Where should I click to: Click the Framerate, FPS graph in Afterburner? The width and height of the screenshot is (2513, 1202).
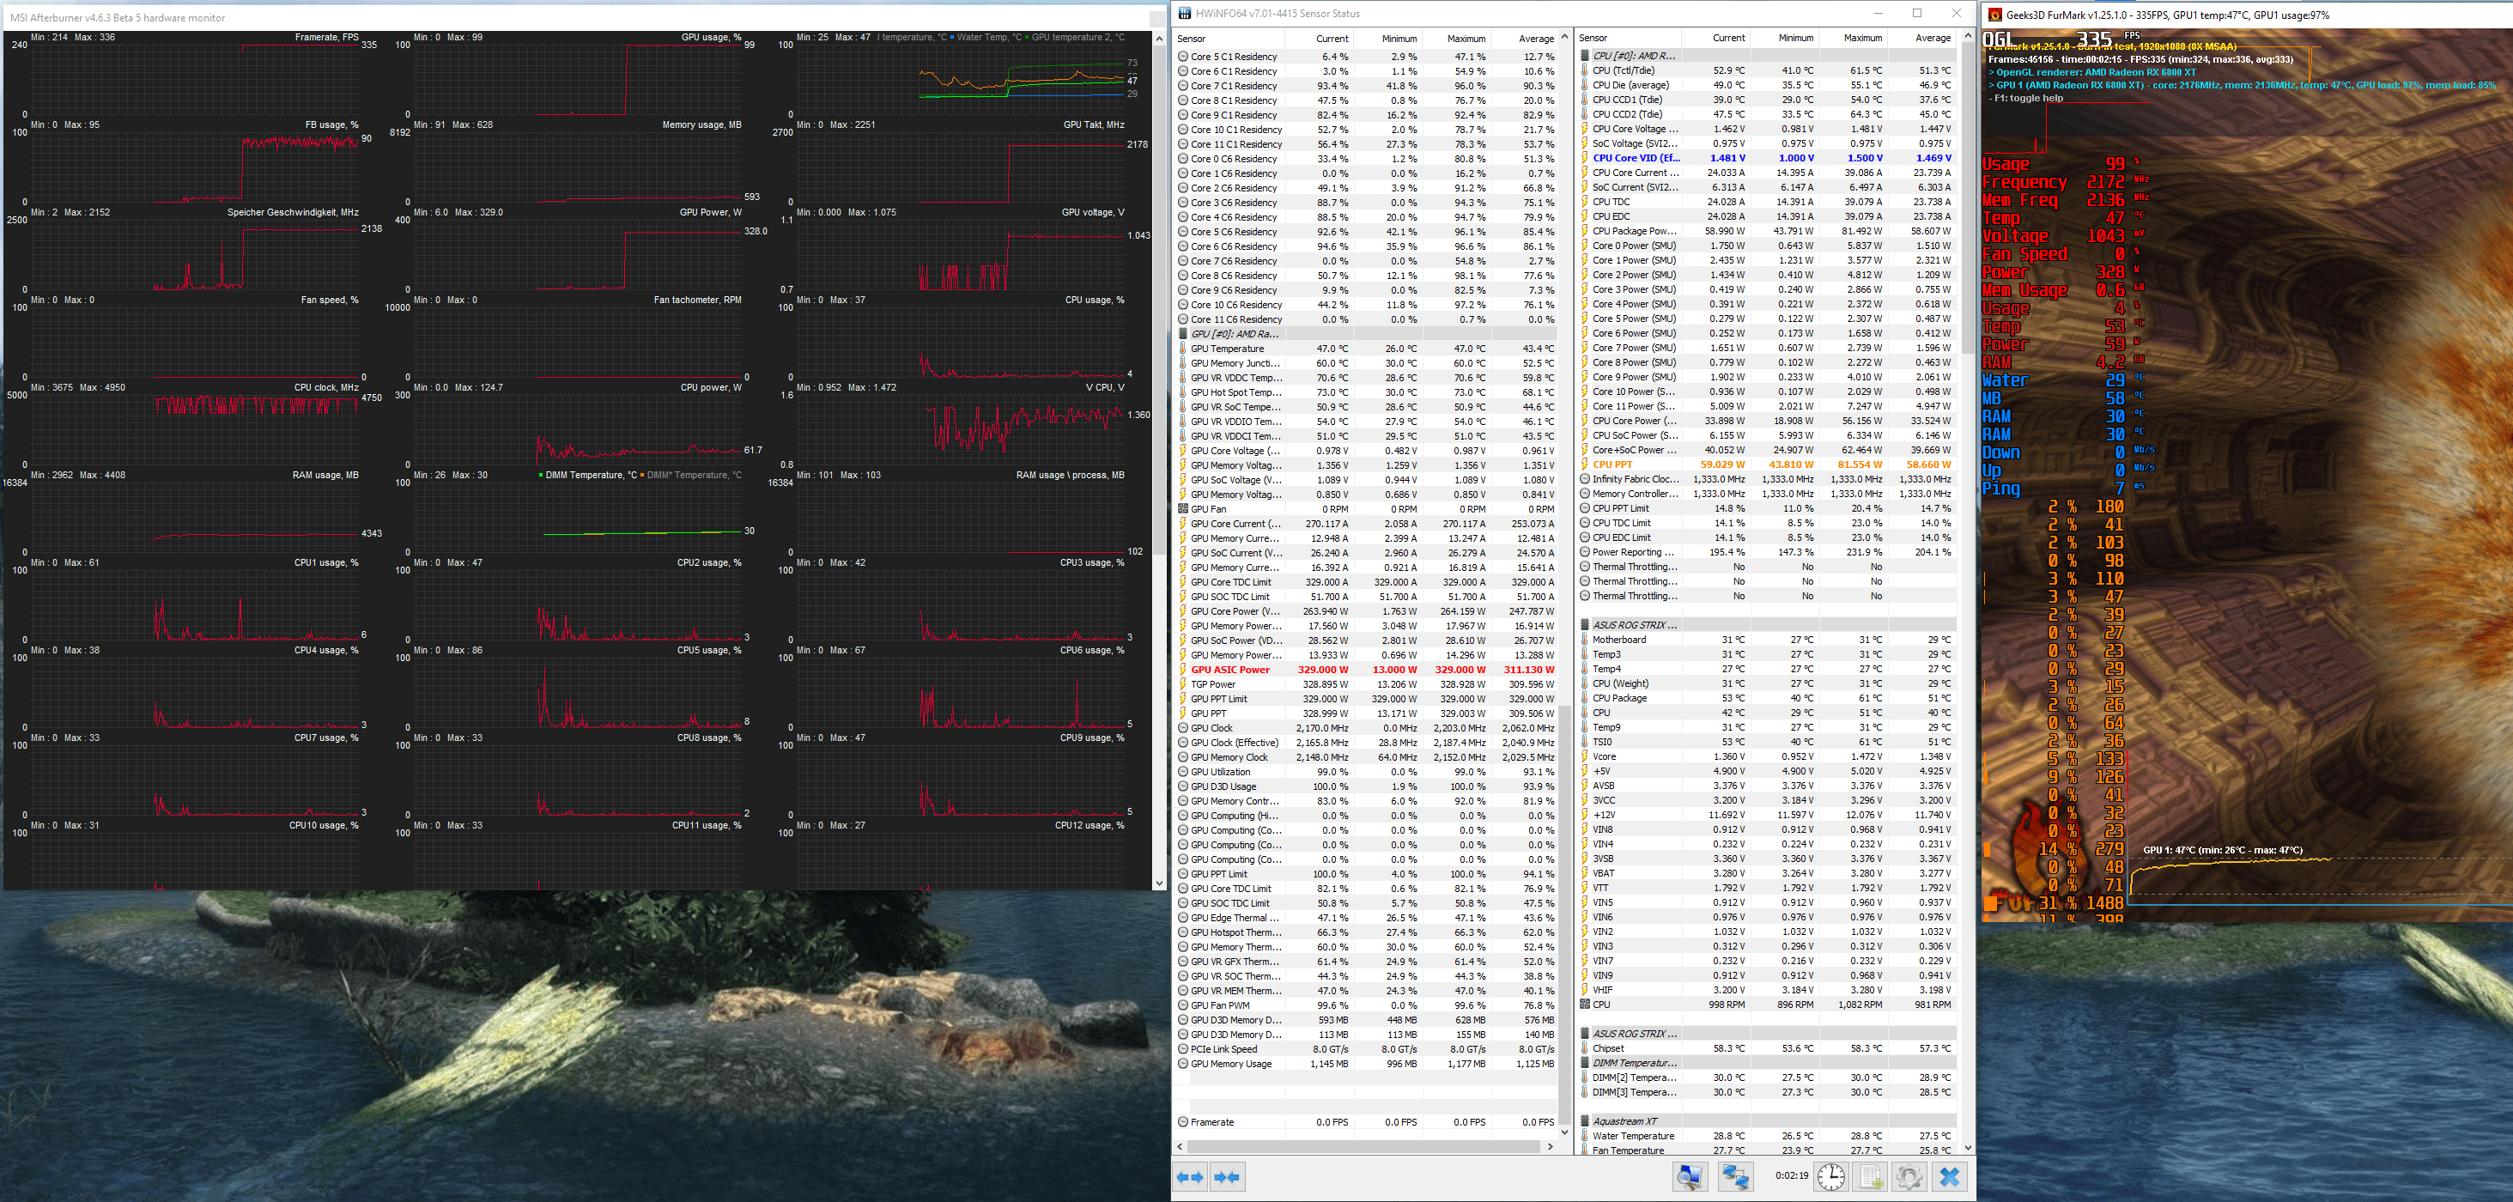(x=195, y=78)
